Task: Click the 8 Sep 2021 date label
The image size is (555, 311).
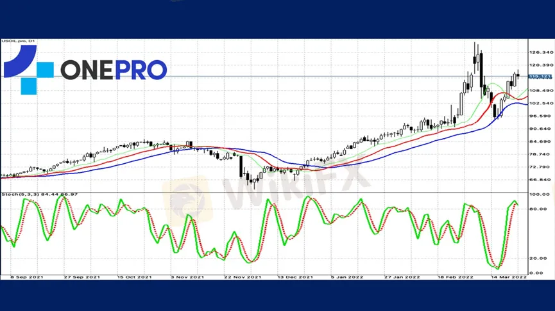Action: (x=27, y=277)
